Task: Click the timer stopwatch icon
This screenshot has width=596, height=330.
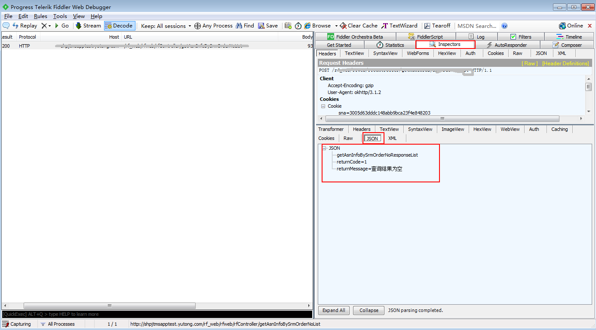Action: 298,26
